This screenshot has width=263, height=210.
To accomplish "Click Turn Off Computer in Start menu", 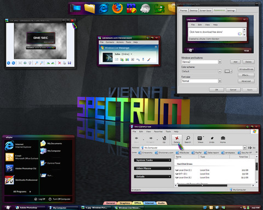I will pyautogui.click(x=60, y=199).
